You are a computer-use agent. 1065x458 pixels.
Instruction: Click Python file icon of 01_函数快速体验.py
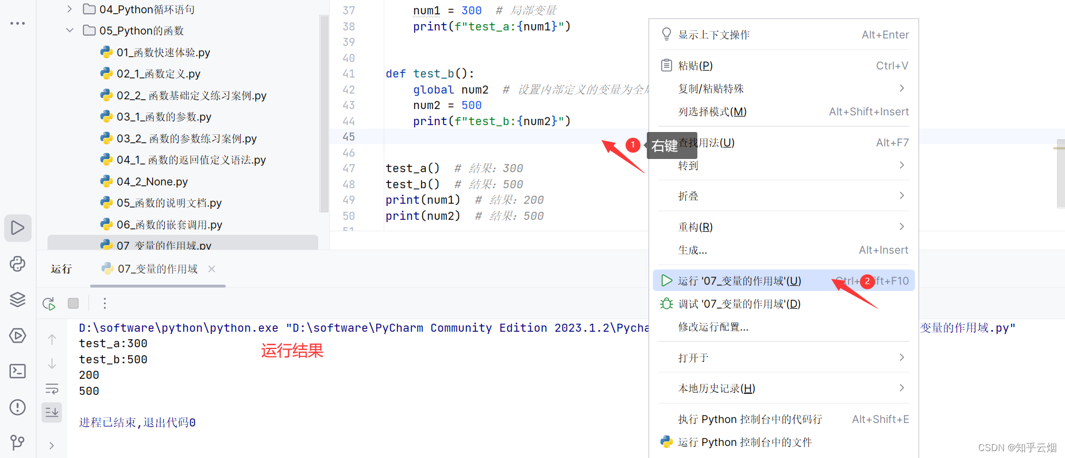click(106, 52)
